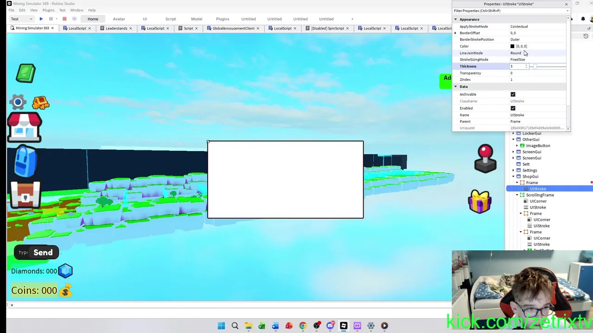
Task: Click the blue diamond gem icon
Action: pos(65,271)
